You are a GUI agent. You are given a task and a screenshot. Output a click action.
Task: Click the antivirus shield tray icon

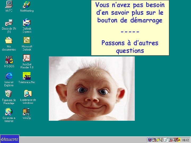coord(150,140)
